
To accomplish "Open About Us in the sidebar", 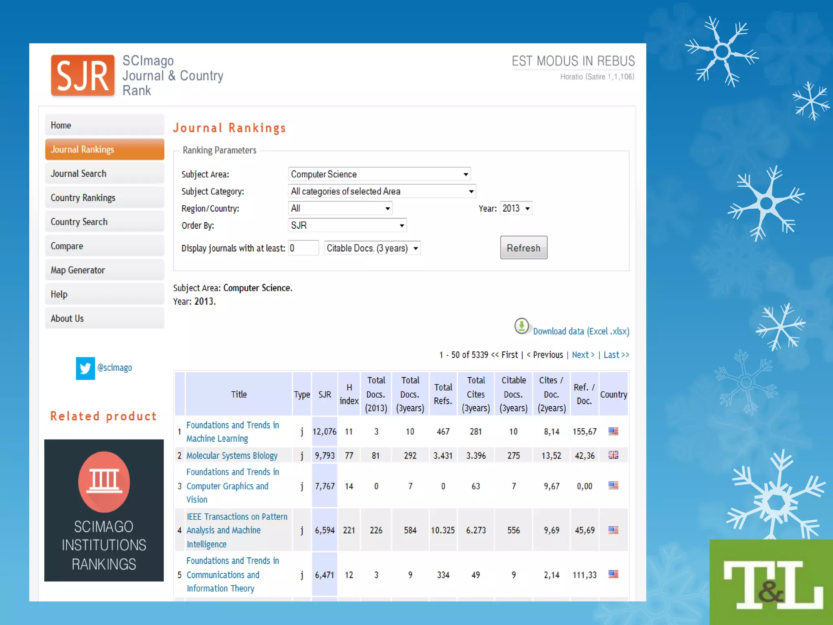I will pos(105,318).
